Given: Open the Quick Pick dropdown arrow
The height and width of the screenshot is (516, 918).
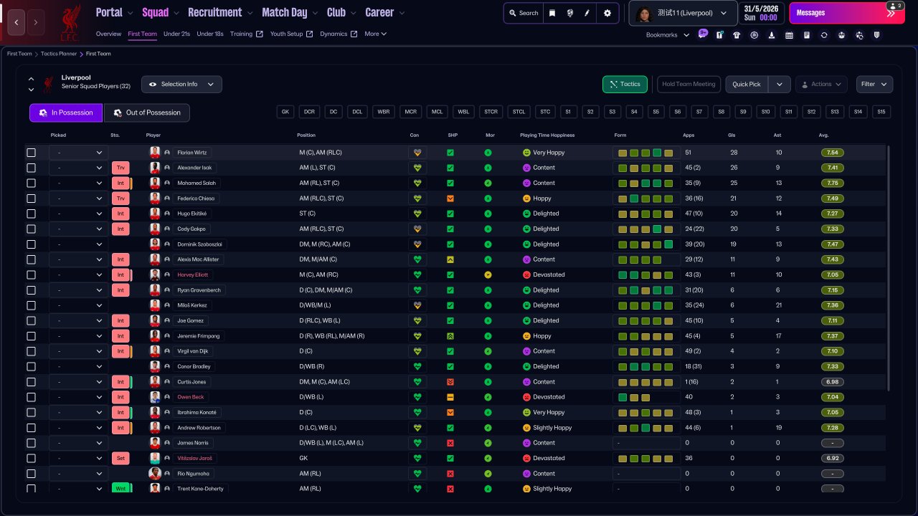Looking at the screenshot, I should (x=780, y=85).
